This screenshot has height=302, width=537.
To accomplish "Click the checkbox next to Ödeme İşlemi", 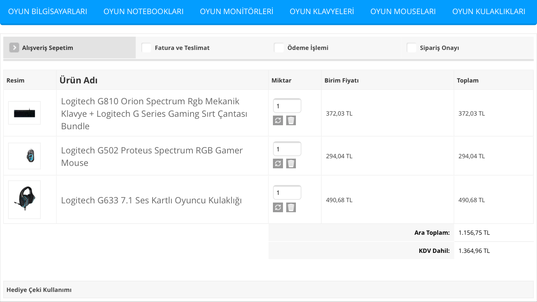I will (x=279, y=48).
